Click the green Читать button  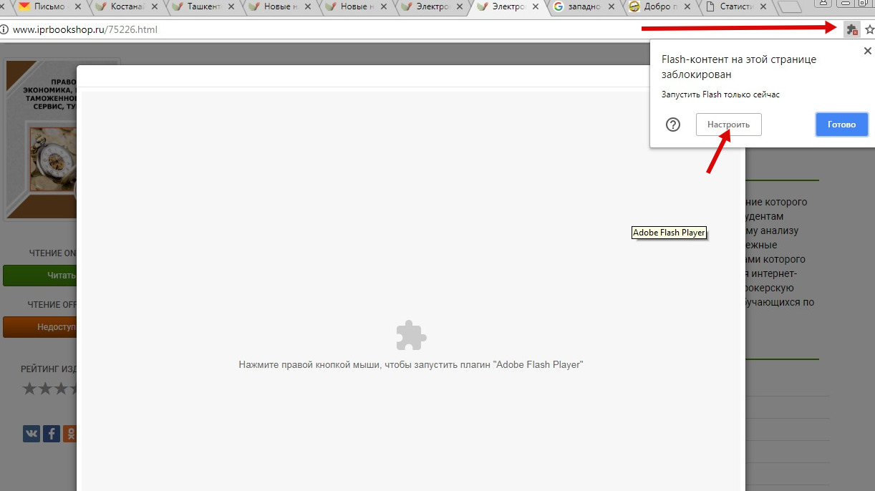click(40, 276)
